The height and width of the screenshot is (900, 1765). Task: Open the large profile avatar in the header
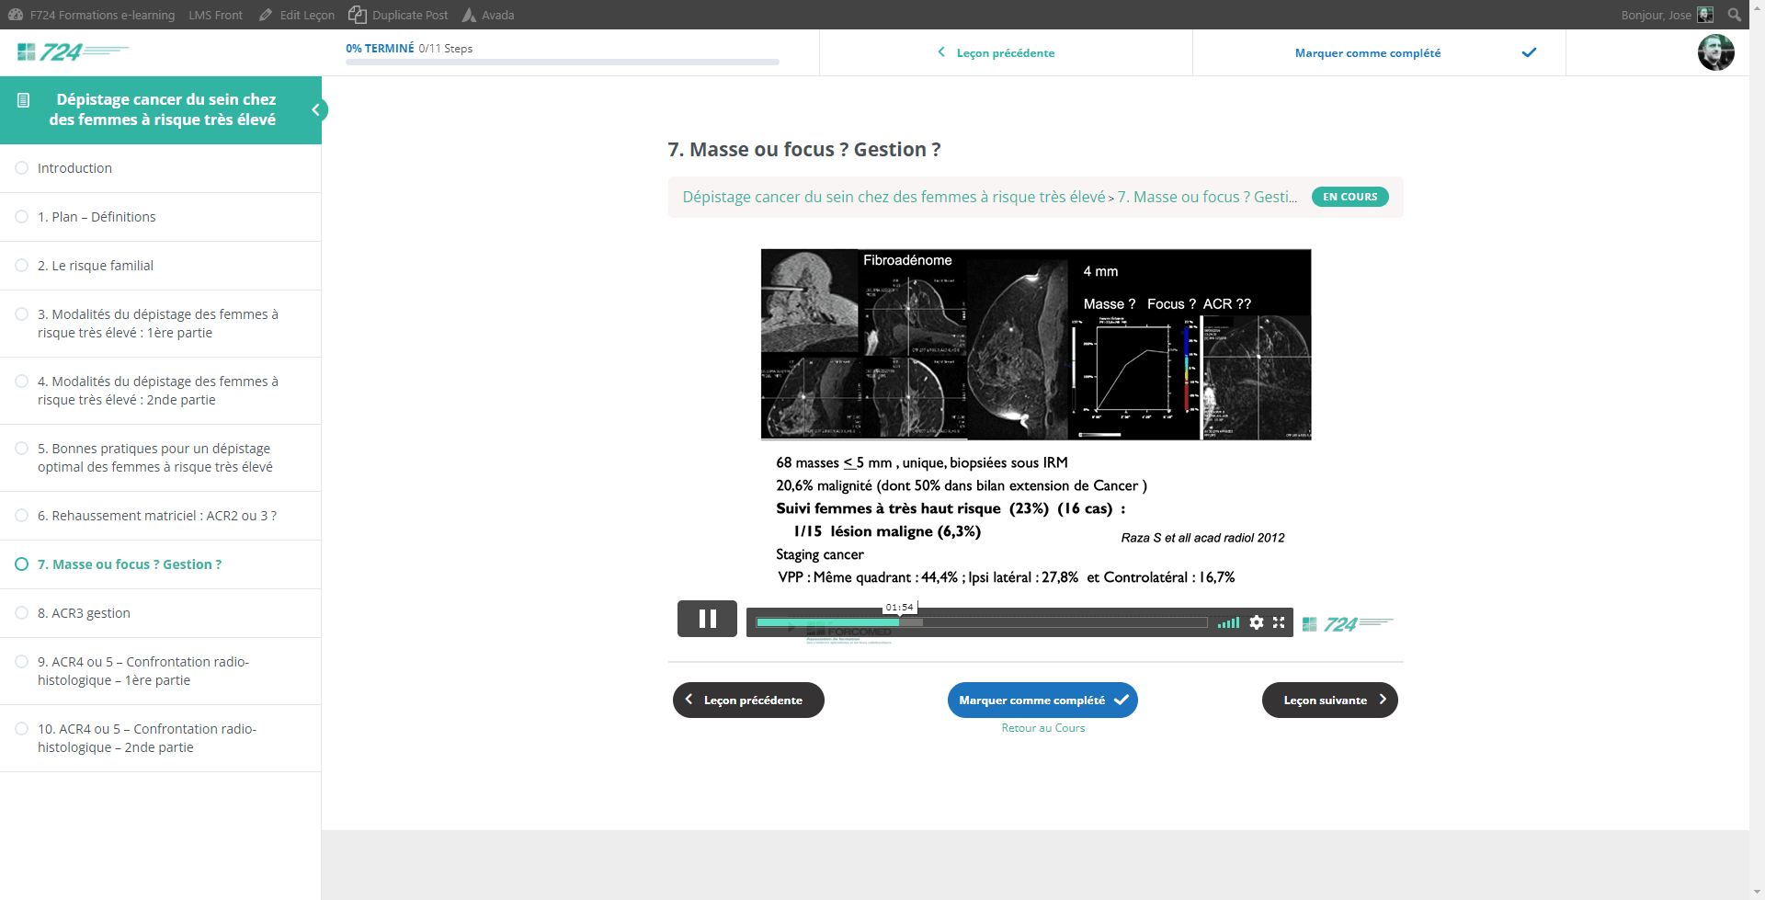tap(1715, 52)
